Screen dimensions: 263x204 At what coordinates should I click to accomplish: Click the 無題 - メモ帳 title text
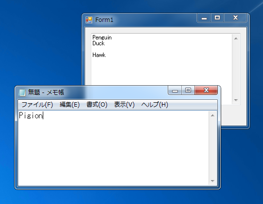point(46,92)
